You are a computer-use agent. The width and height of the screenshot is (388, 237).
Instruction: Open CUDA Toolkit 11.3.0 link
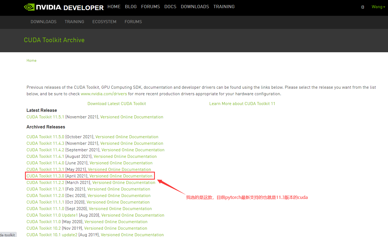(45, 176)
